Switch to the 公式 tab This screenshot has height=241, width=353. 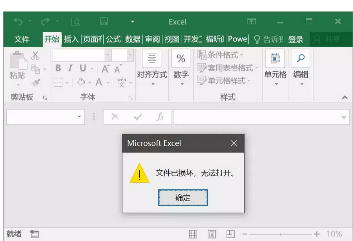pyautogui.click(x=113, y=39)
